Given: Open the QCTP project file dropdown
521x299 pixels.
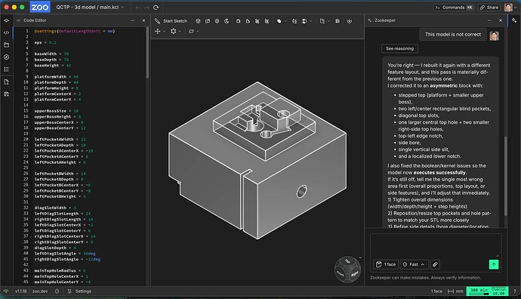Looking at the screenshot, I should 90,7.
